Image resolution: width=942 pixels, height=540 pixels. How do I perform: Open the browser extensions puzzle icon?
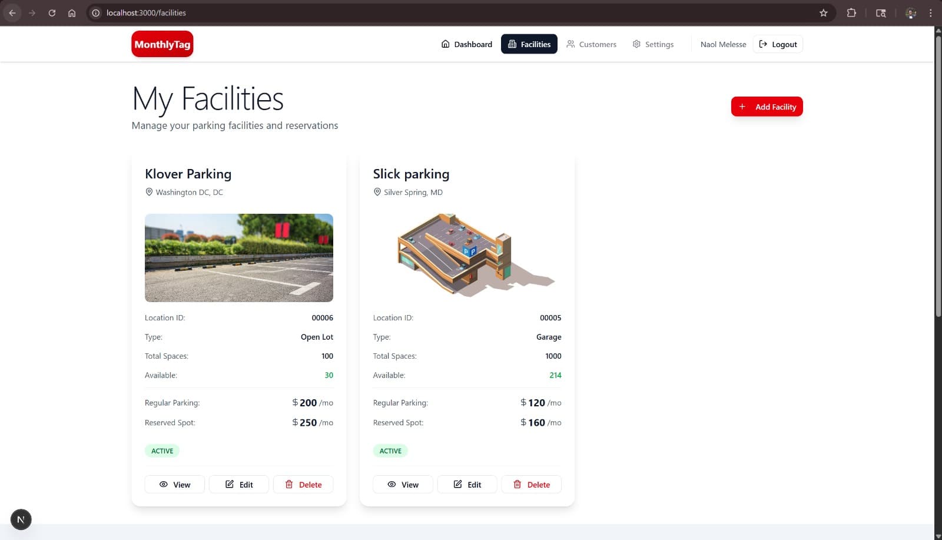[x=851, y=13]
